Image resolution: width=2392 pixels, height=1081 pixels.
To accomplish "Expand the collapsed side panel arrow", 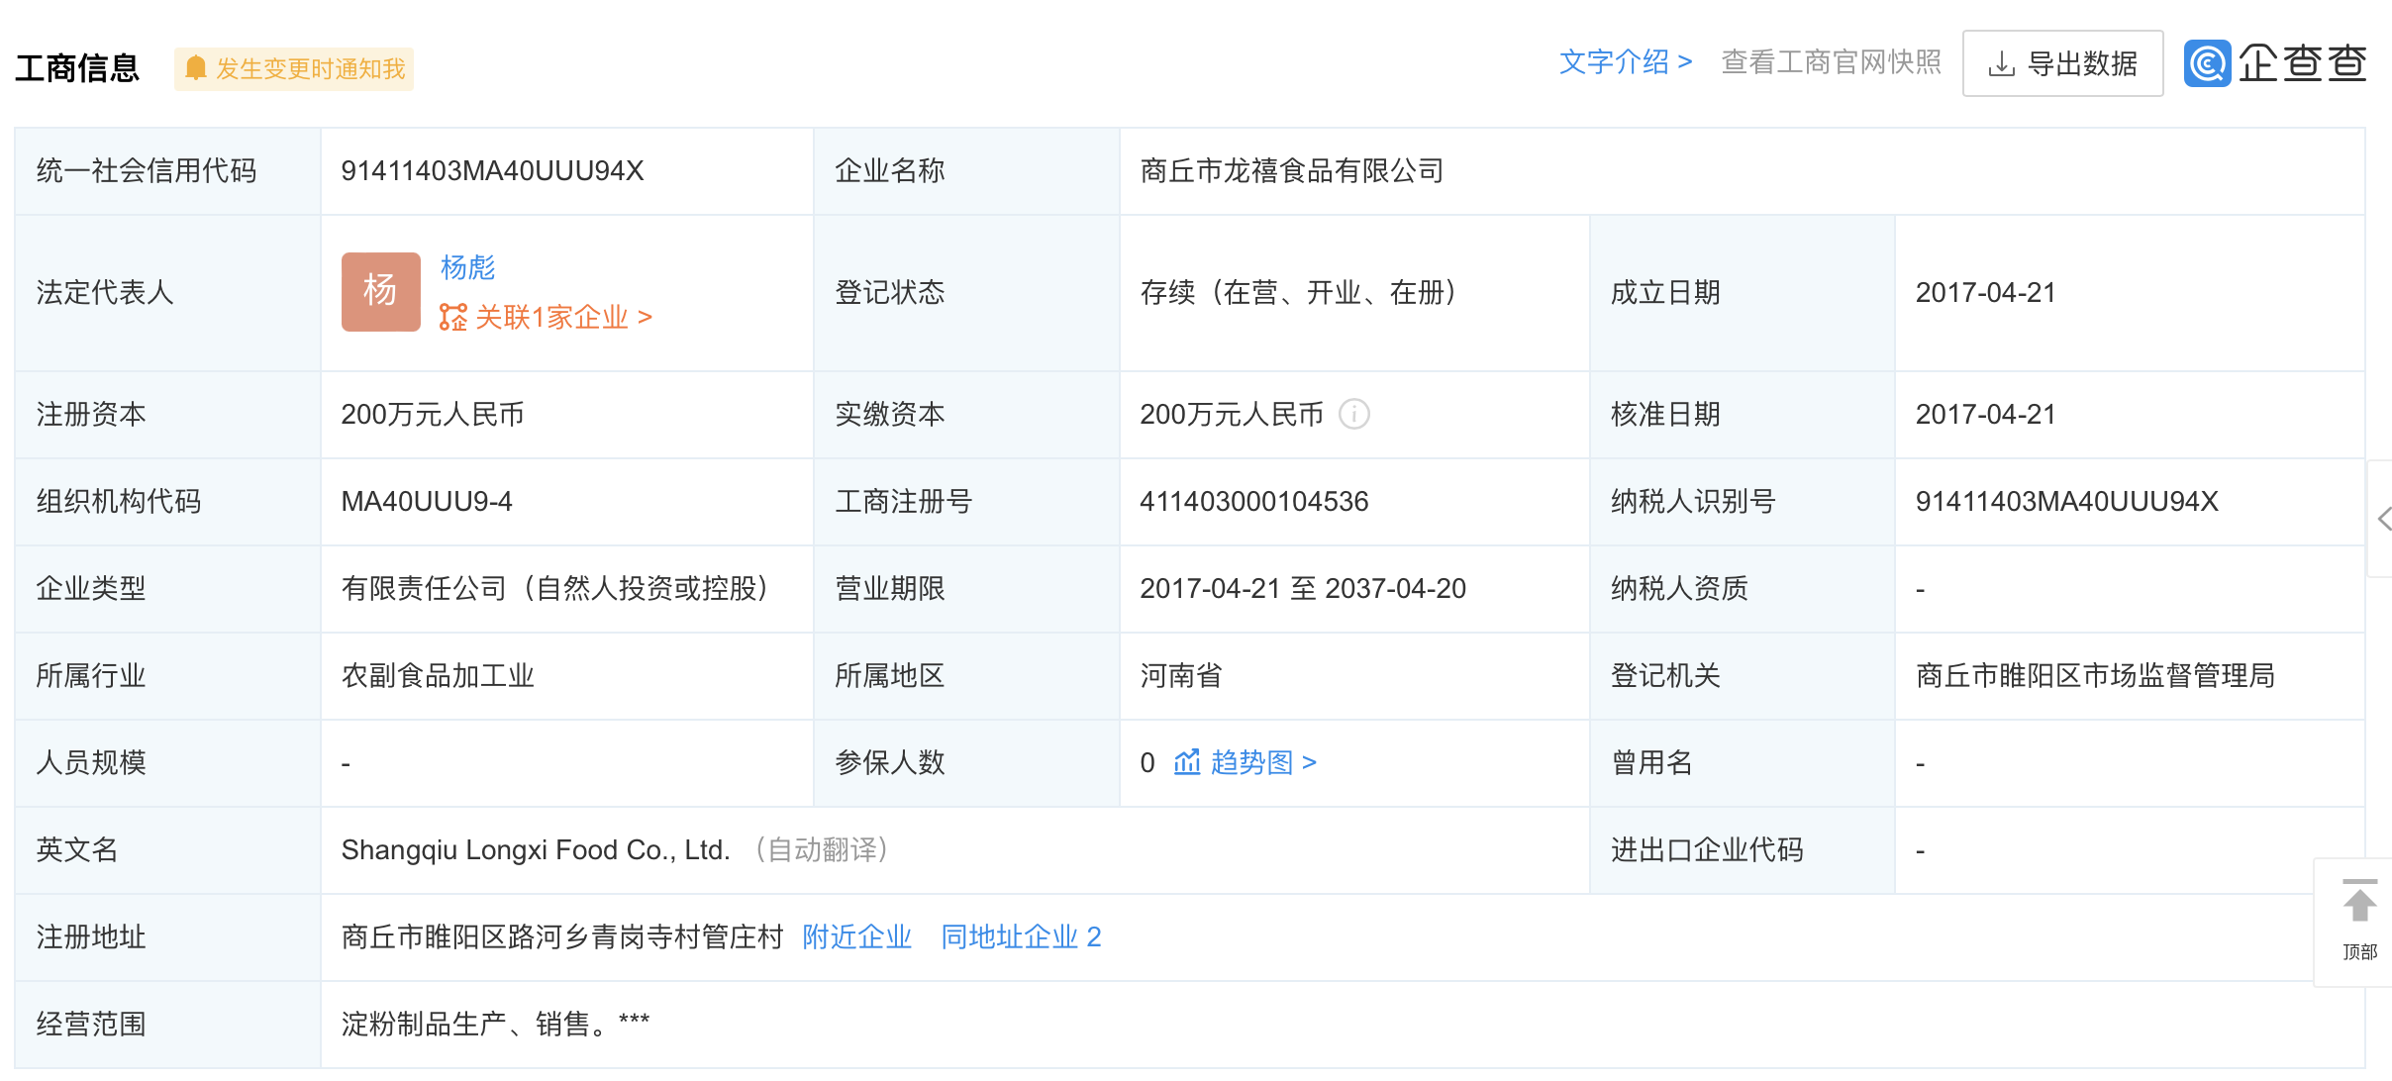I will click(2383, 518).
